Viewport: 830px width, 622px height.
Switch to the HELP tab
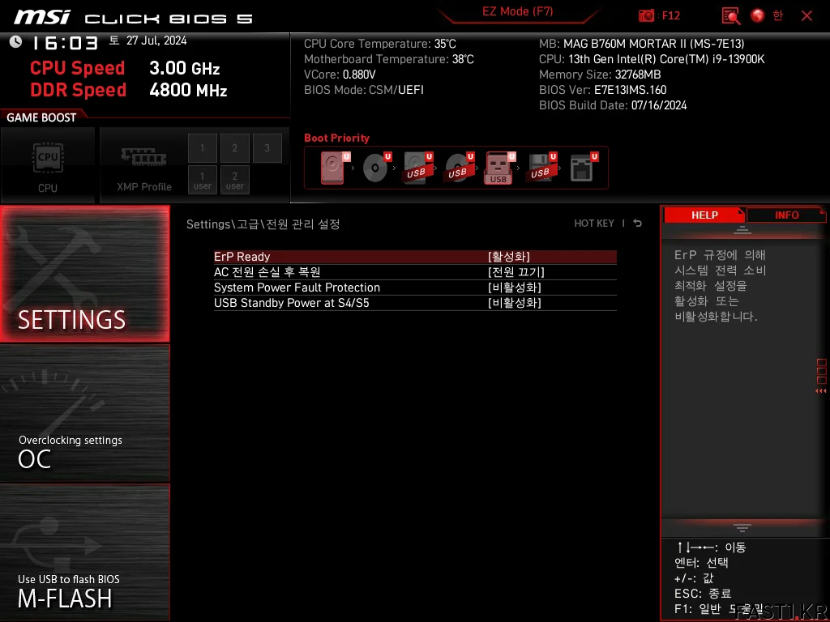pos(704,215)
